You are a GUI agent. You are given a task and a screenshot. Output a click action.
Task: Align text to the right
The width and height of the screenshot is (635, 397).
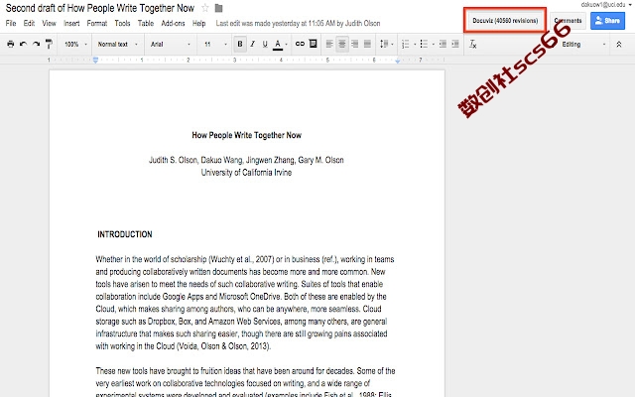click(x=355, y=44)
